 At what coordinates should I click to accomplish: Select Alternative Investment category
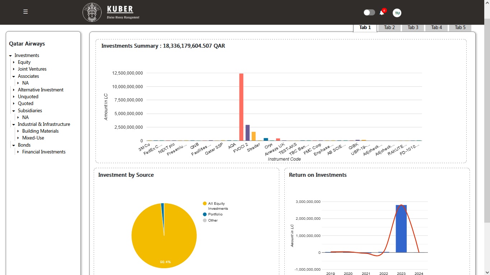coord(41,90)
